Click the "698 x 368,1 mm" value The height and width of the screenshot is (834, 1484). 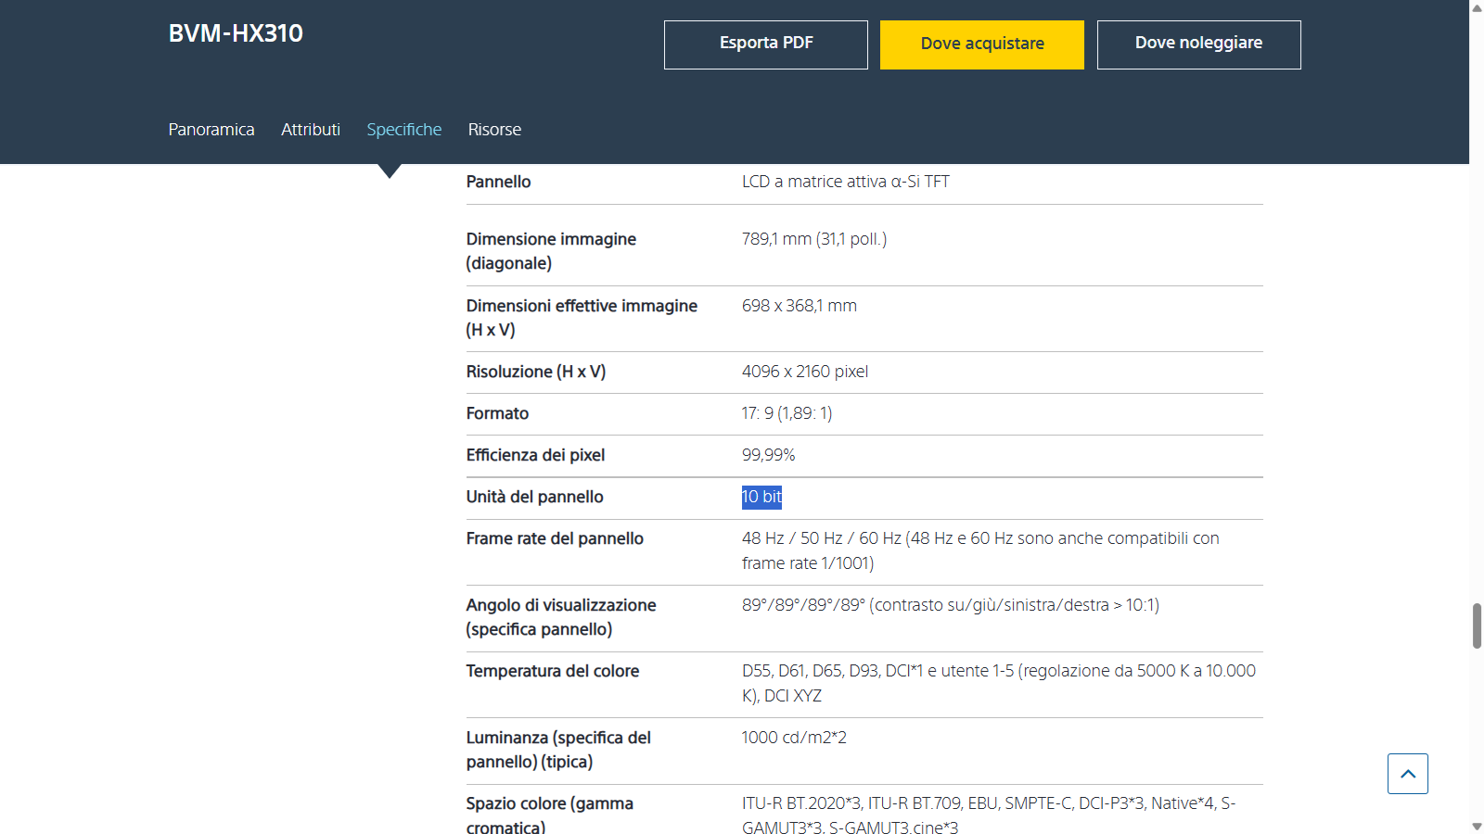click(x=800, y=306)
